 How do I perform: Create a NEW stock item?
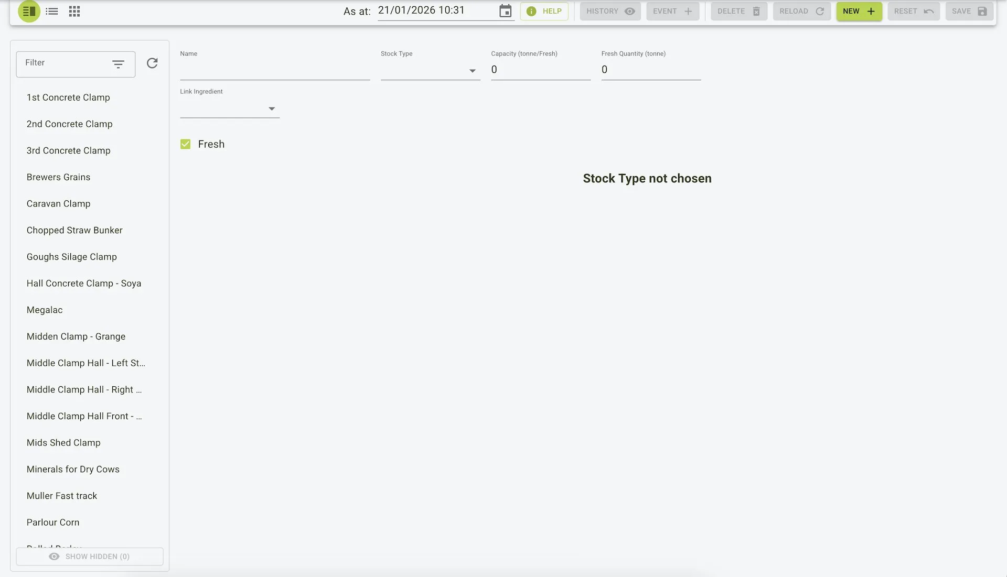859,11
